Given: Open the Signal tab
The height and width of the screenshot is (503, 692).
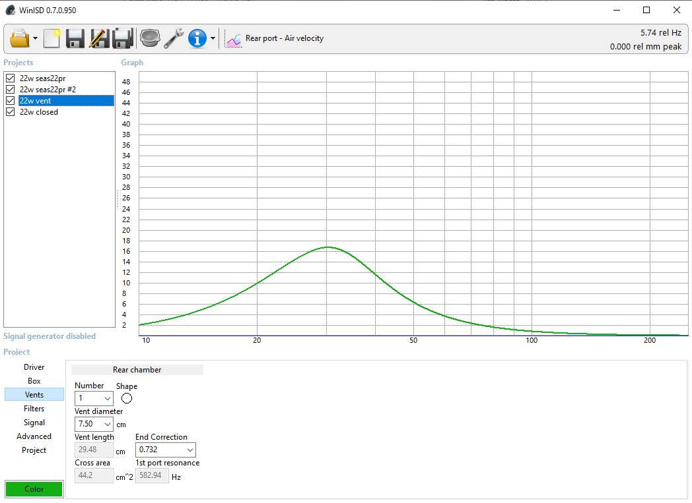Looking at the screenshot, I should (x=34, y=423).
